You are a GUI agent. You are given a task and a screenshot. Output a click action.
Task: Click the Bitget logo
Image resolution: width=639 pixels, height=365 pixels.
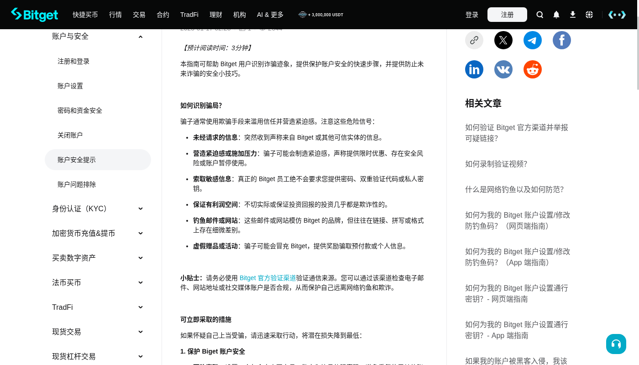coord(35,15)
